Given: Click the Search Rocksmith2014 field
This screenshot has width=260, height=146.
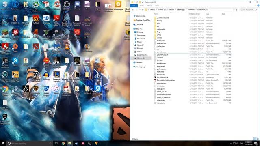Looking at the screenshot, I should click(x=249, y=10).
